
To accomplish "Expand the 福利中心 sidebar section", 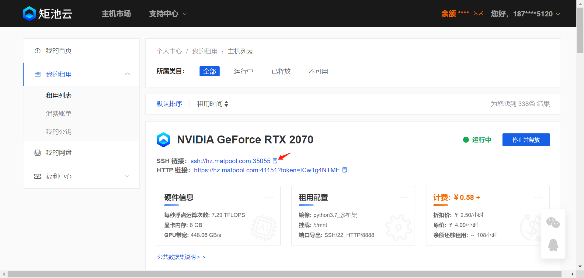I will coord(127,176).
